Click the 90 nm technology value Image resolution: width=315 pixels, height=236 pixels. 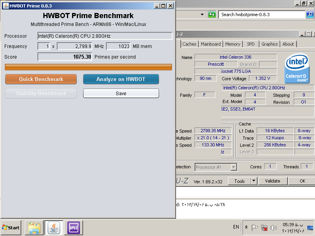pos(206,78)
